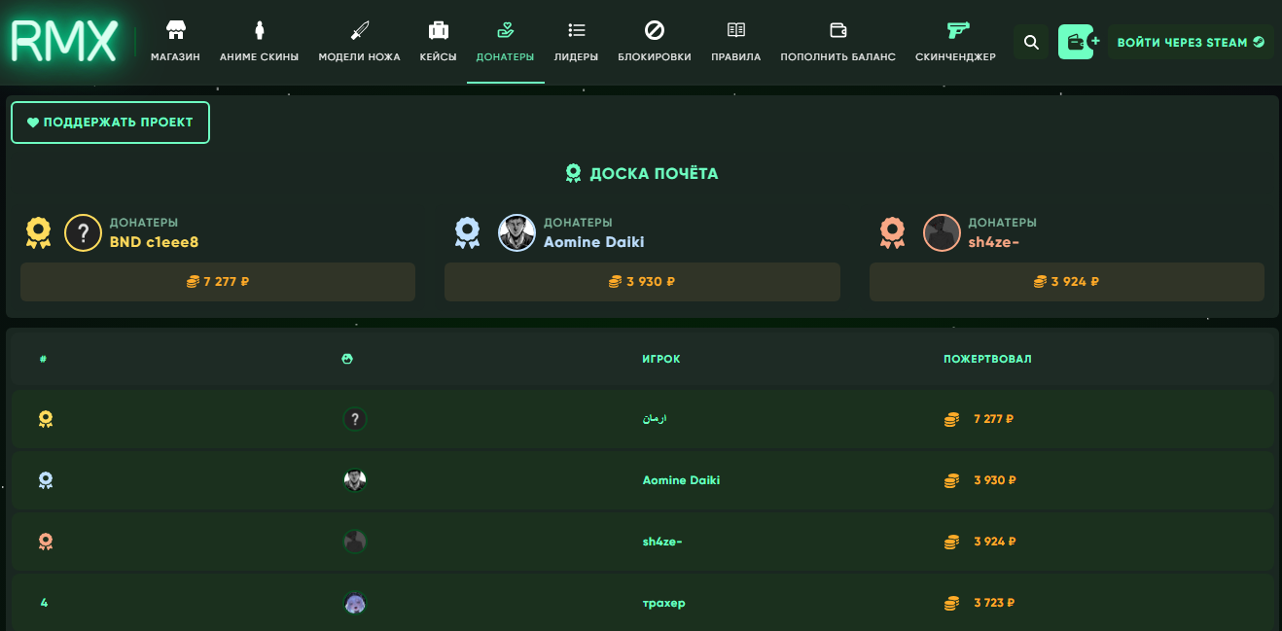
Task: Open the search magnifier icon
Action: 1032,43
